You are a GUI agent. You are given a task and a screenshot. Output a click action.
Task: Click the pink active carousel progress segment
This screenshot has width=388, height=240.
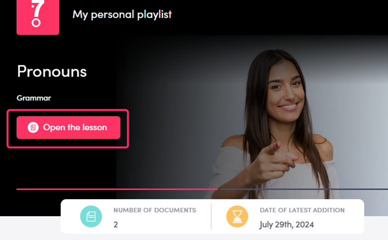(117, 189)
